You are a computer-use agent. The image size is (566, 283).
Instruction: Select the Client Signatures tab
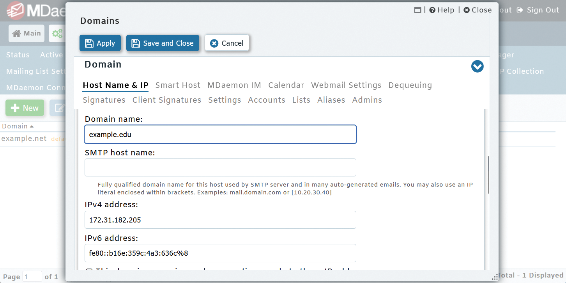point(167,100)
